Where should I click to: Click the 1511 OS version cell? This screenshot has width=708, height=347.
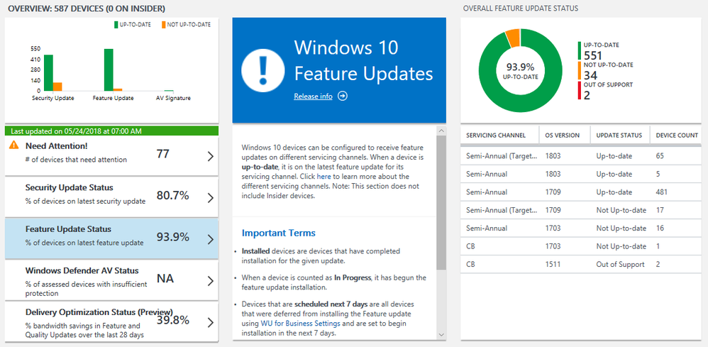[x=553, y=264]
